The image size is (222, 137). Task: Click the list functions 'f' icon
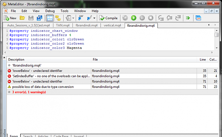[x=90, y=18]
